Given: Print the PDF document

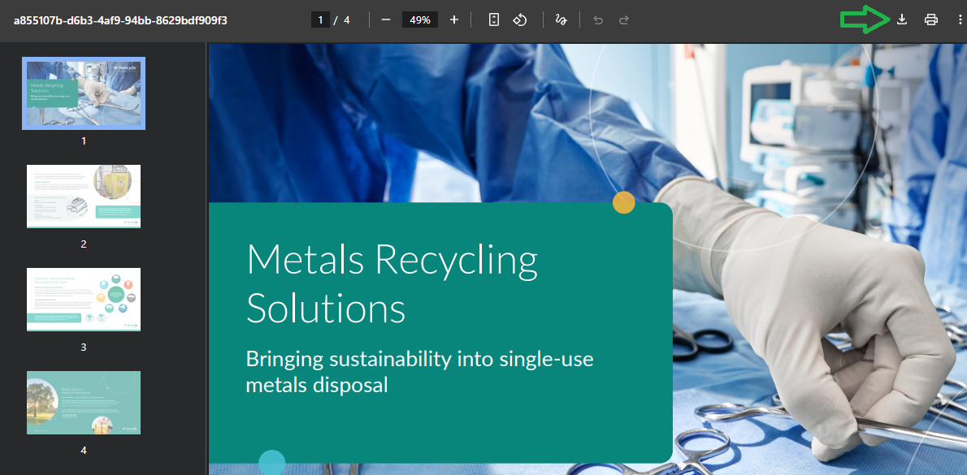Looking at the screenshot, I should (931, 19).
